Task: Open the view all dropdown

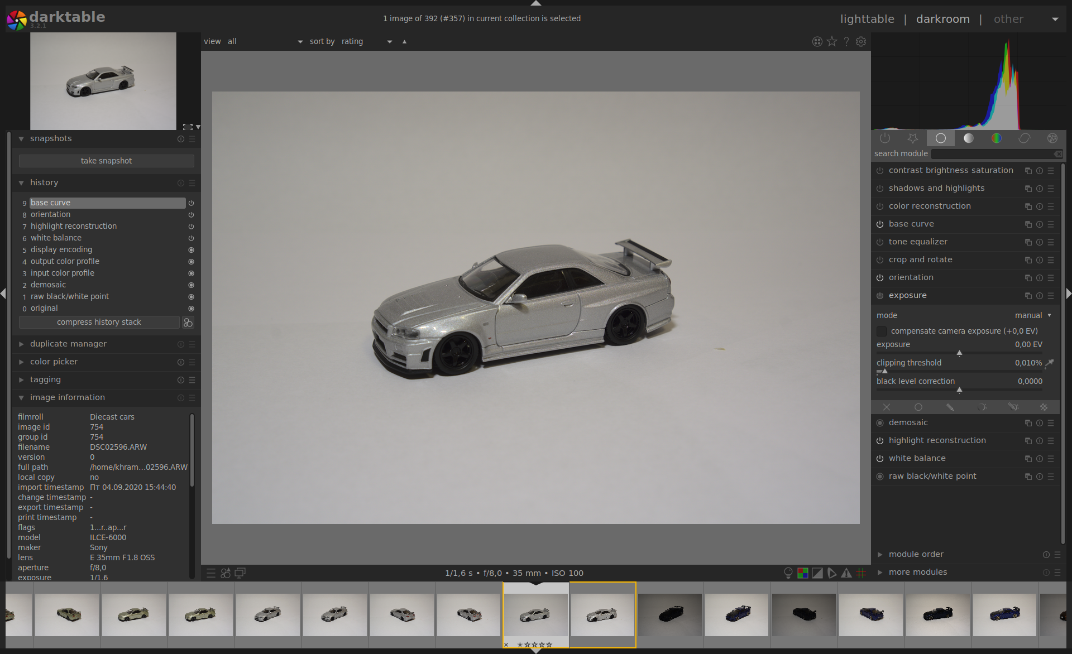Action: 265,42
